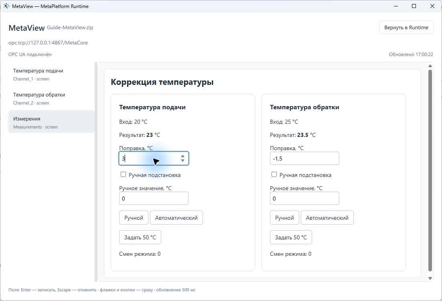
Task: Click Смен режима: 0 under Температура обратки
Action: (291, 254)
